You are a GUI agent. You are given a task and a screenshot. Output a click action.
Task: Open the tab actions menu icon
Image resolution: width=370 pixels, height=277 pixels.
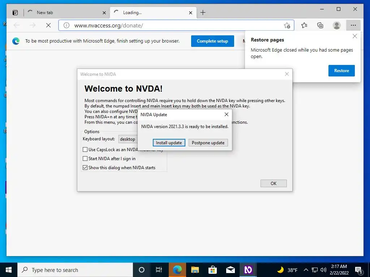[x=15, y=13]
